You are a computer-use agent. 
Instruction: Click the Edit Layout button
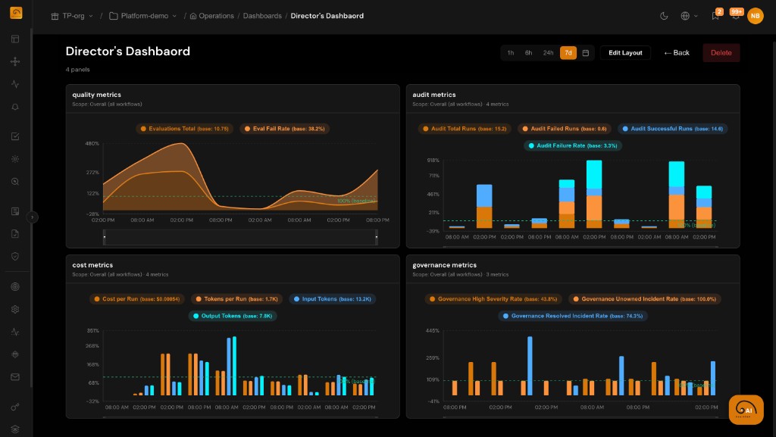625,53
